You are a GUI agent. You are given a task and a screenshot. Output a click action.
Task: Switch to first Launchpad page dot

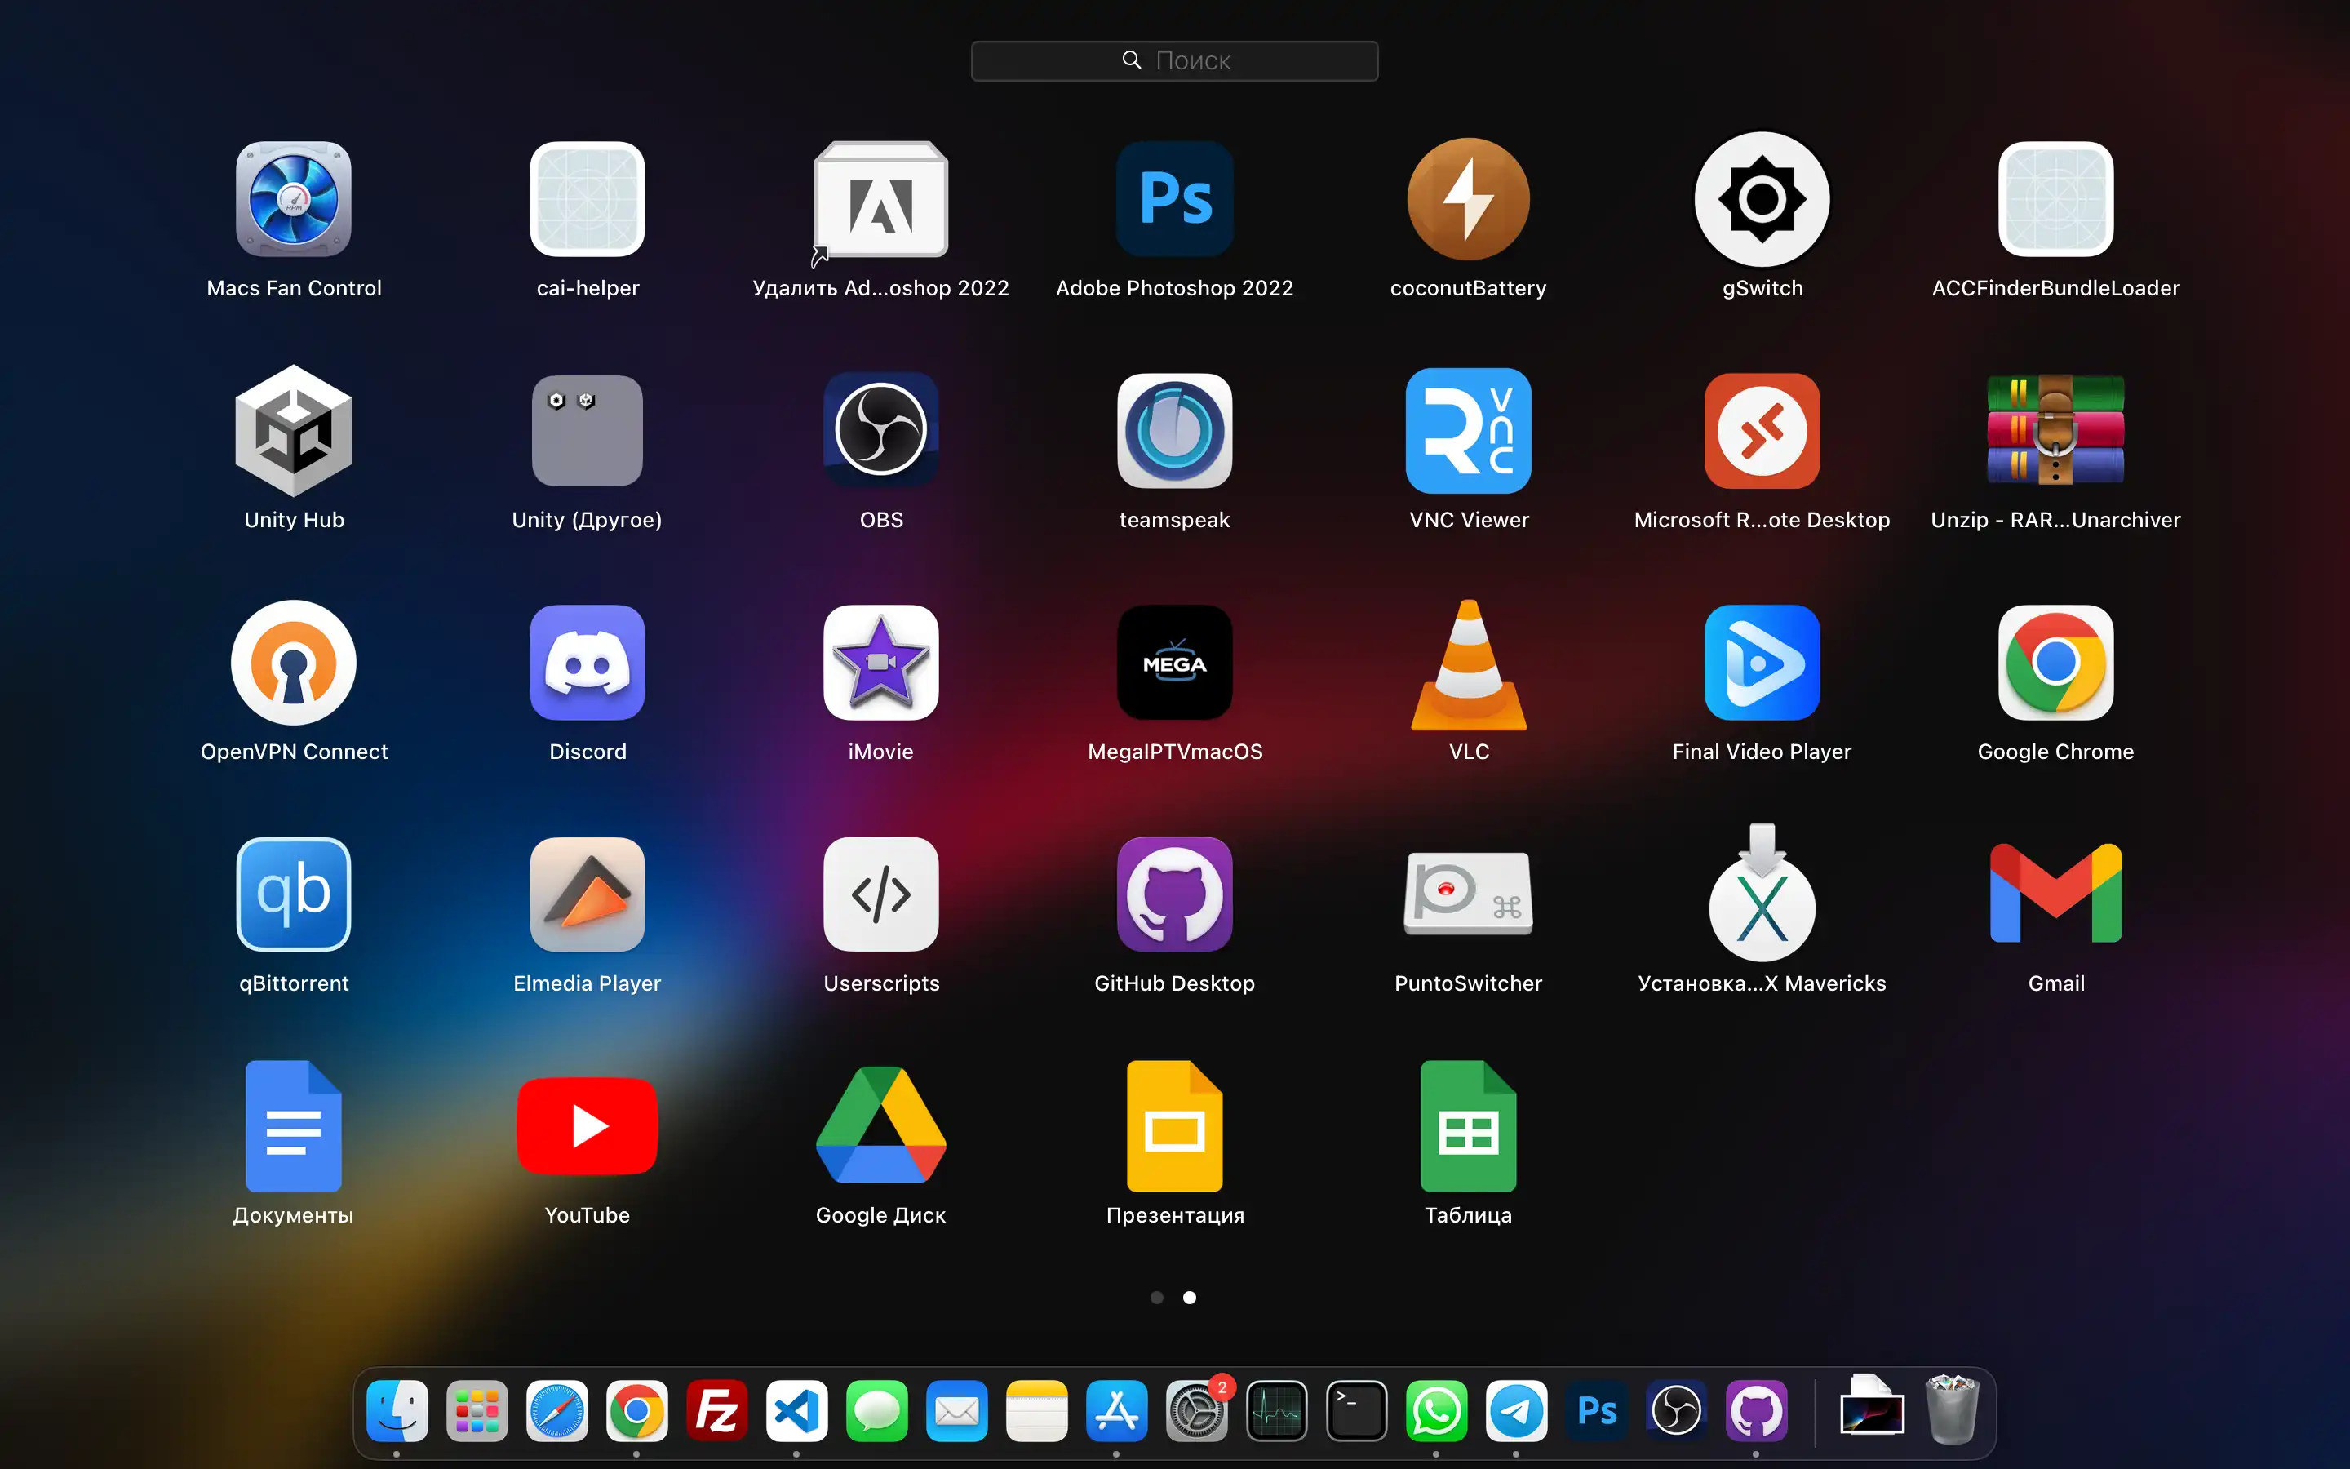point(1156,1297)
